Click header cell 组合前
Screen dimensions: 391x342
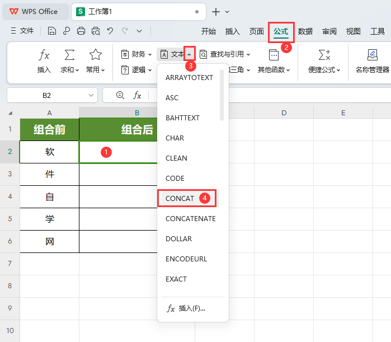49,129
